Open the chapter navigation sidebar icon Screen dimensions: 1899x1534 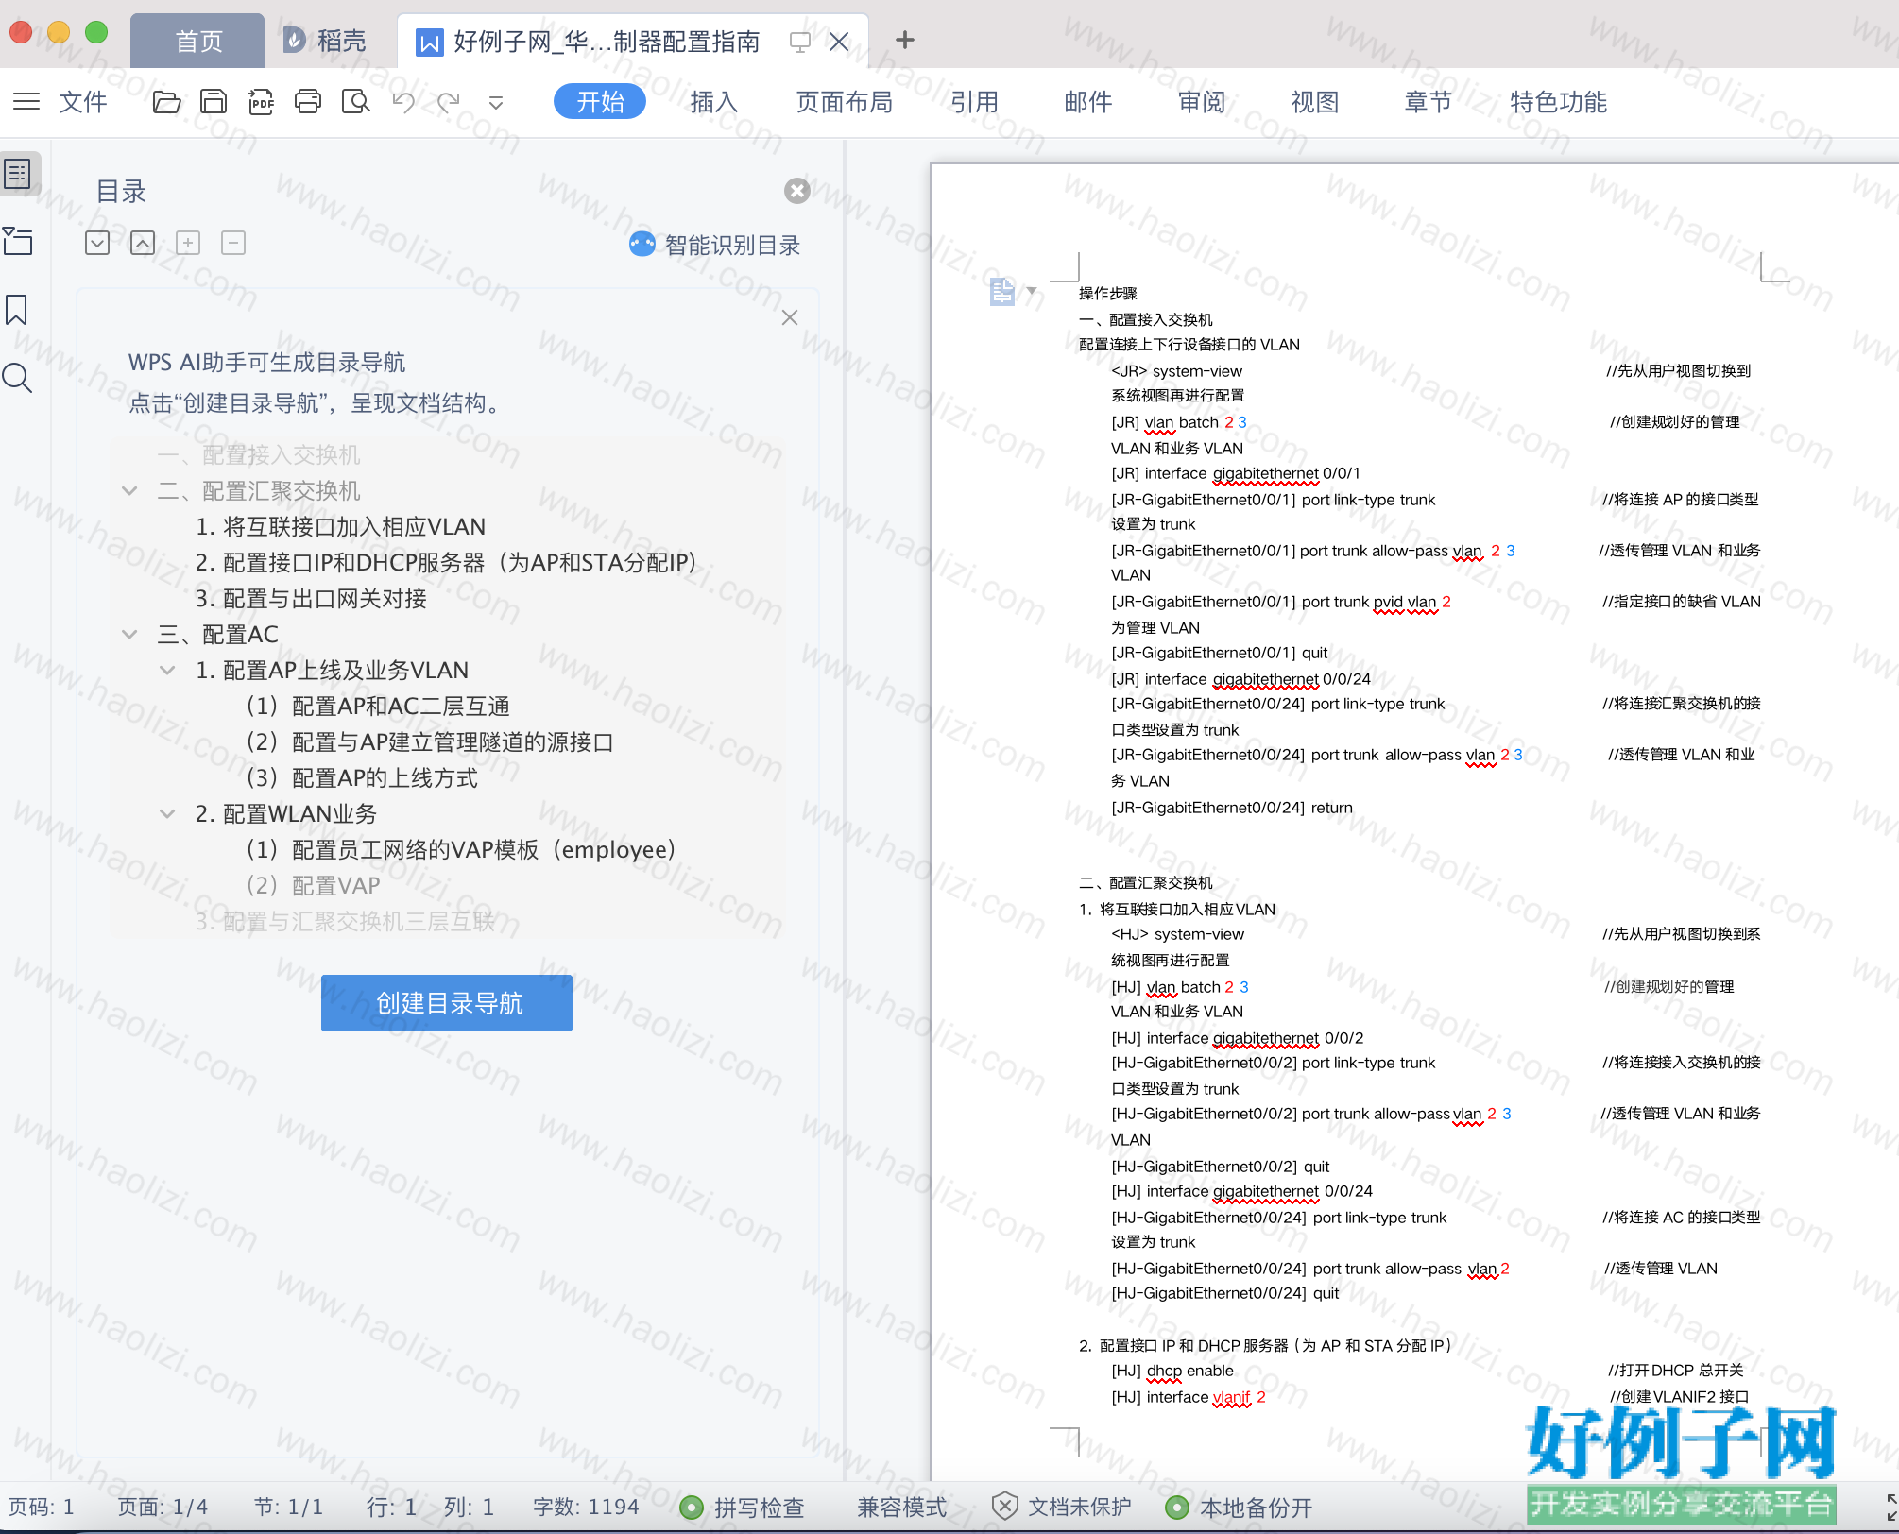(x=18, y=241)
